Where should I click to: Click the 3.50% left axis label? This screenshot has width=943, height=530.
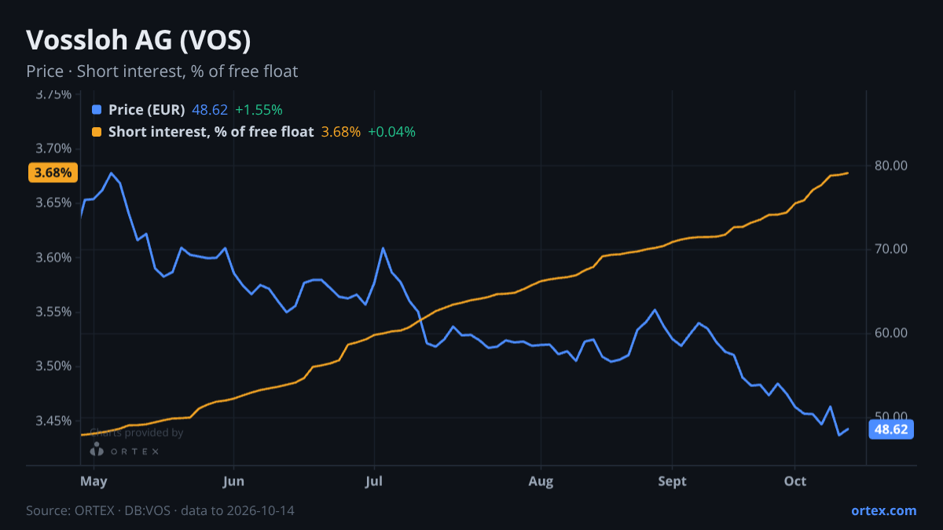[x=54, y=366]
